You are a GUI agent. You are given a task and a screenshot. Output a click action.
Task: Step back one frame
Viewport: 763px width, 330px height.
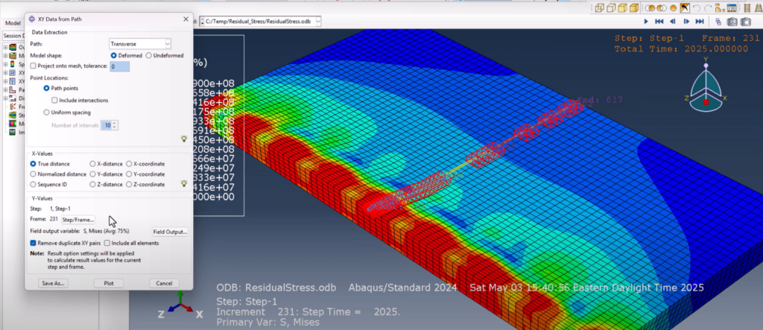tap(673, 22)
